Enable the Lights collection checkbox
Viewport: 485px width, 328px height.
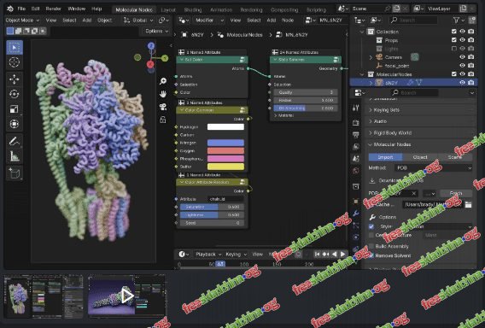(x=453, y=49)
